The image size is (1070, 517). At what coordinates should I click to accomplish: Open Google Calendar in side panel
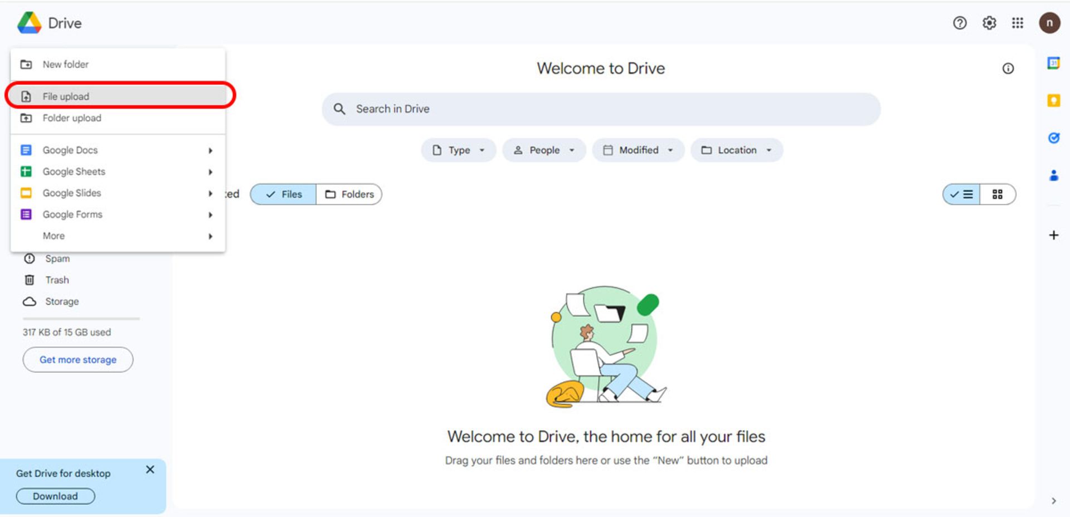point(1053,63)
